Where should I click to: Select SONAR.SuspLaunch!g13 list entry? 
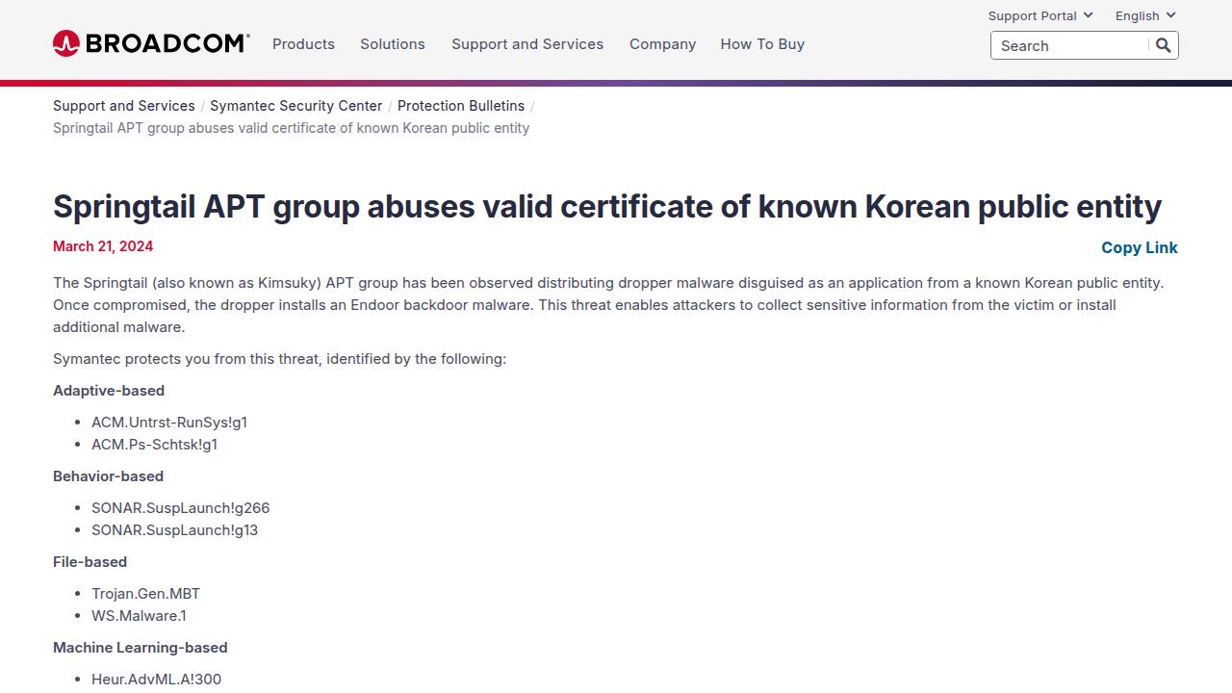[x=175, y=530]
